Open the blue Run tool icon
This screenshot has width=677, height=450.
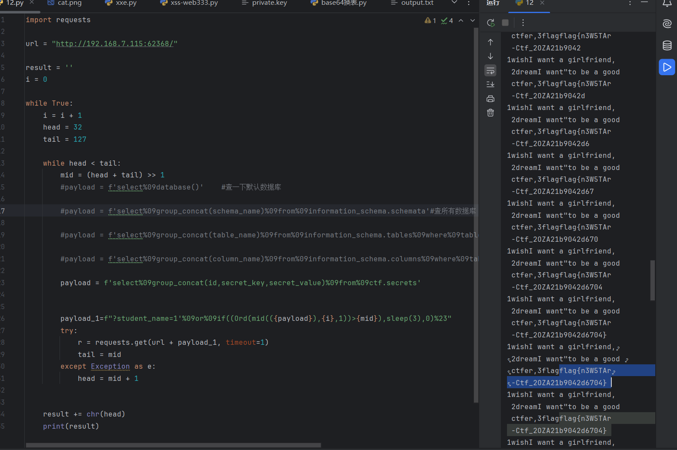[x=667, y=67]
